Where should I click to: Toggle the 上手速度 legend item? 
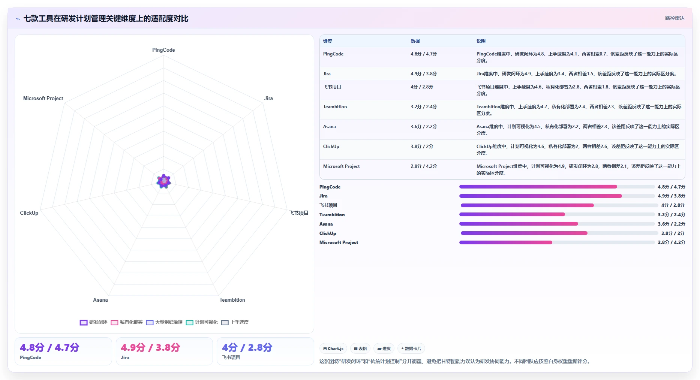[235, 322]
